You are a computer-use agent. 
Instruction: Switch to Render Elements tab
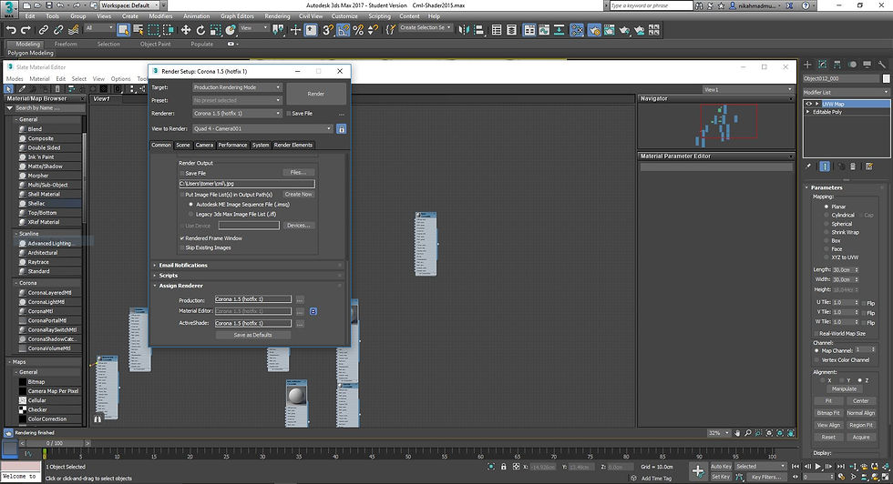[293, 145]
